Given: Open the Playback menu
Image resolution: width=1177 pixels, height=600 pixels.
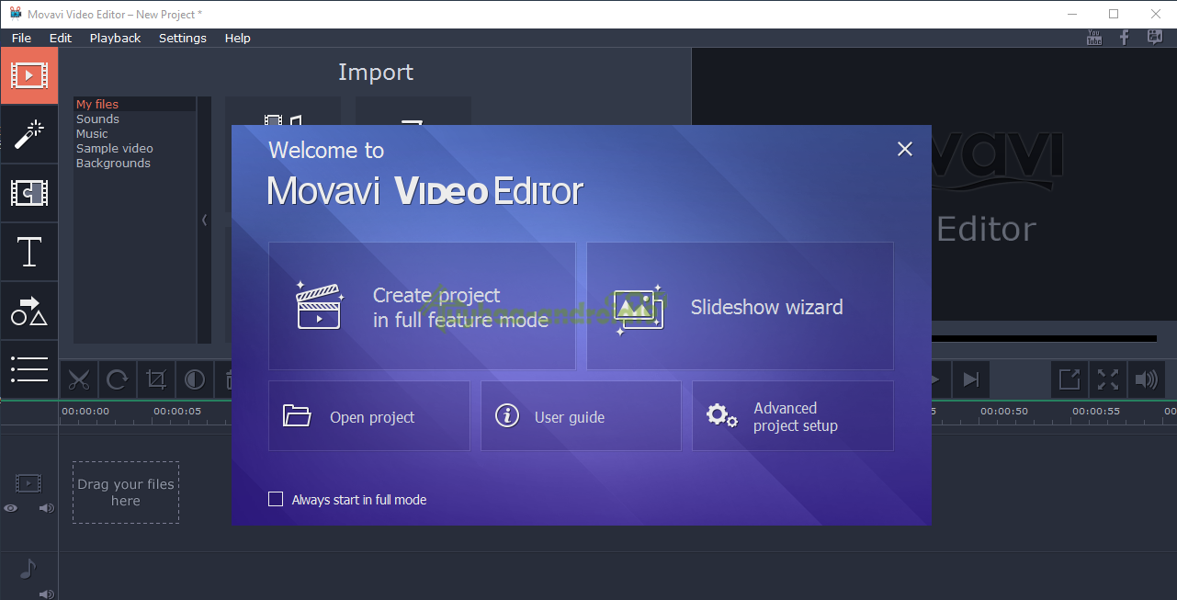Looking at the screenshot, I should 116,38.
